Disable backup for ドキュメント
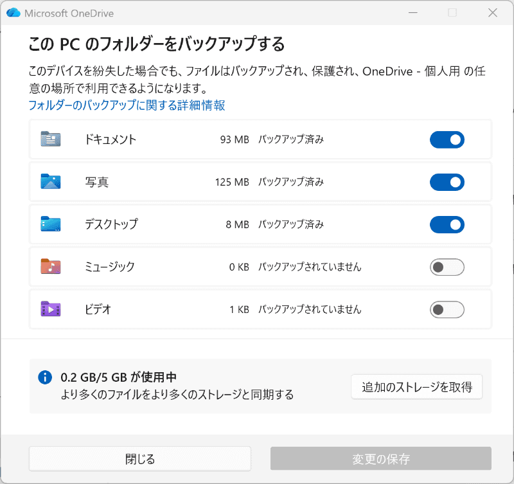Image resolution: width=514 pixels, height=484 pixels. click(447, 139)
